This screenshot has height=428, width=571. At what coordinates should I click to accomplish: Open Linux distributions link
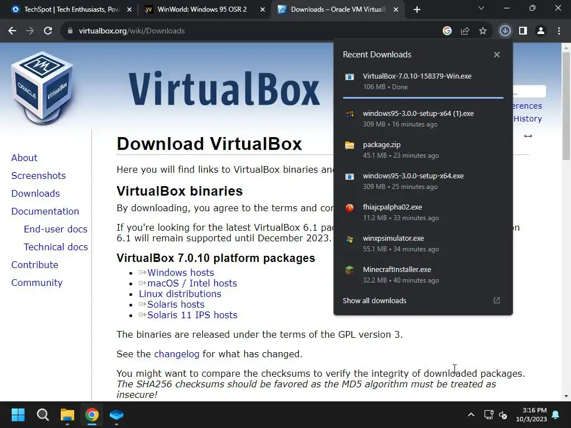click(x=180, y=294)
